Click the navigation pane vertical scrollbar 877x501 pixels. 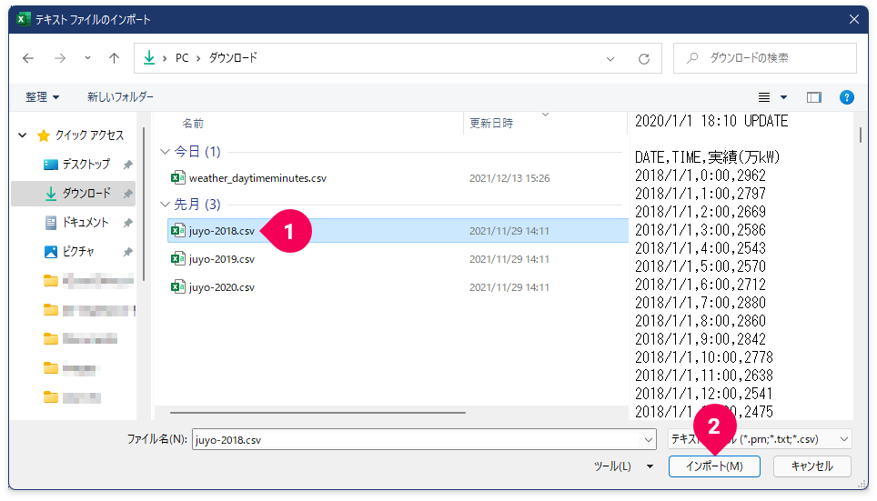click(x=144, y=204)
